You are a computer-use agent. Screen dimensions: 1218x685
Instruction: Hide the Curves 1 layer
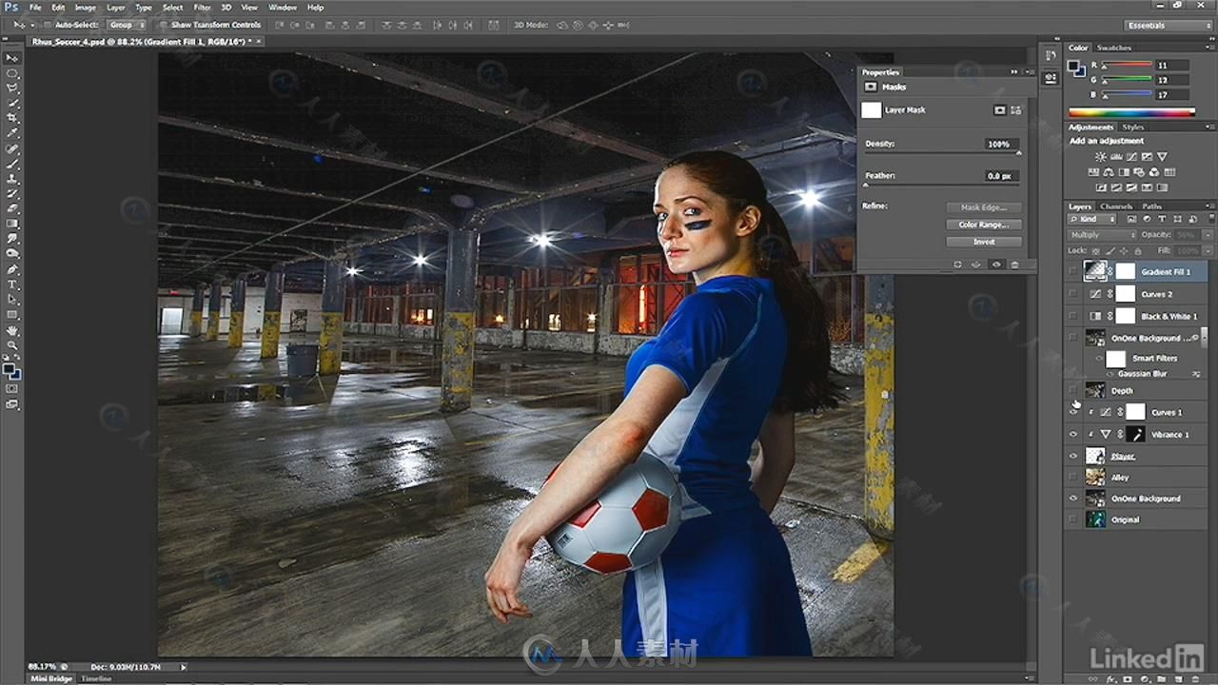(x=1073, y=412)
